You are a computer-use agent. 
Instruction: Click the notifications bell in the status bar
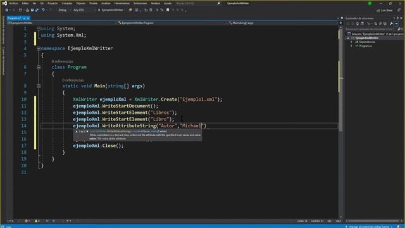[x=399, y=227]
